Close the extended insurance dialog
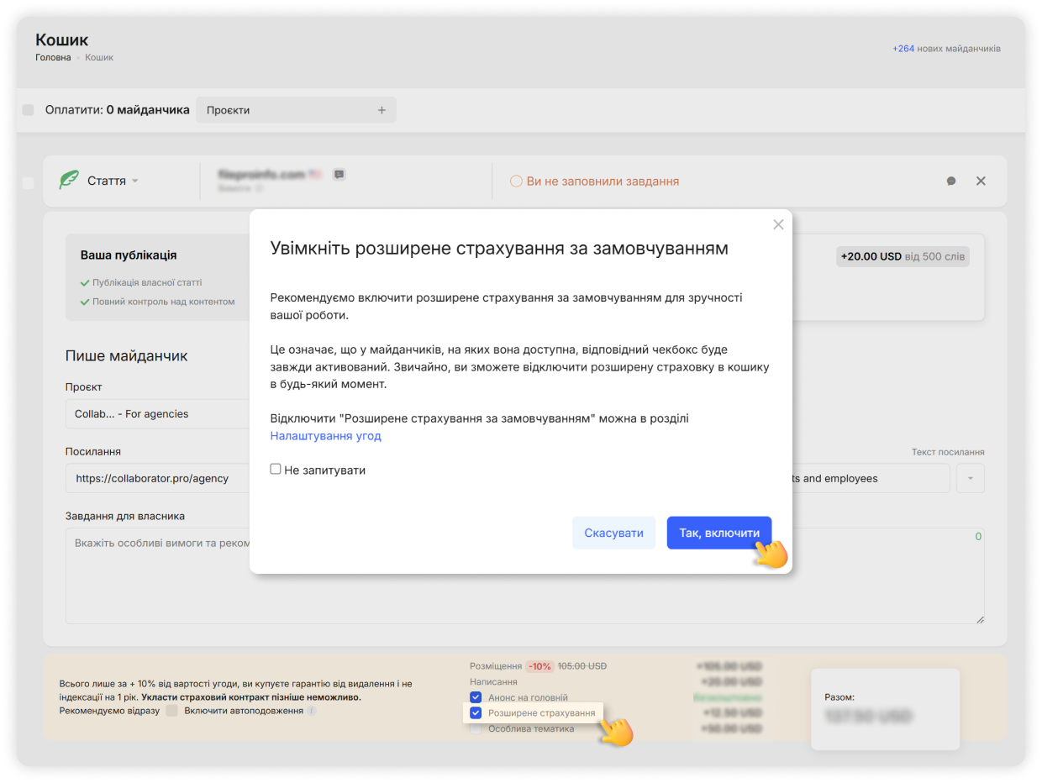Image resolution: width=1042 pixels, height=783 pixels. coord(778,224)
